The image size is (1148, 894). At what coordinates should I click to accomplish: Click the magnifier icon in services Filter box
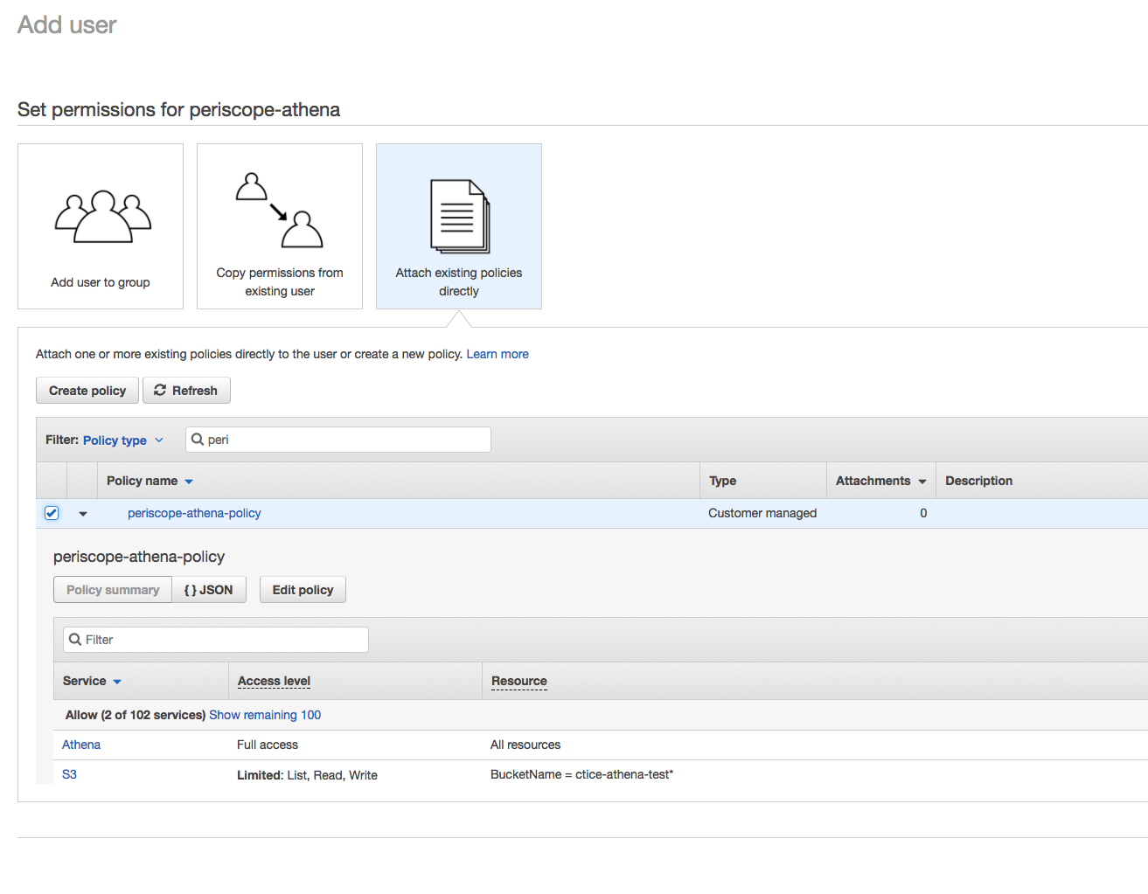point(75,640)
